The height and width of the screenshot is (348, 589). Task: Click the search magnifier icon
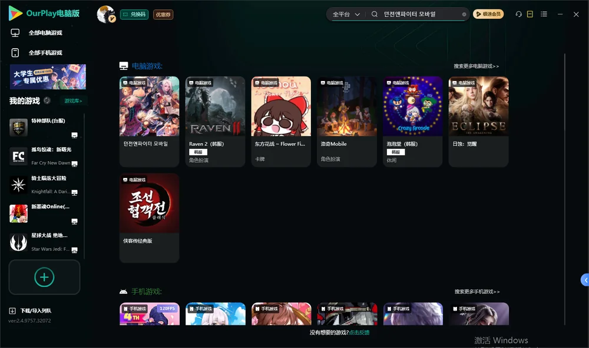click(374, 14)
